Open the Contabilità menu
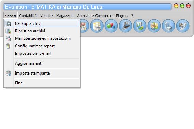 28,16
